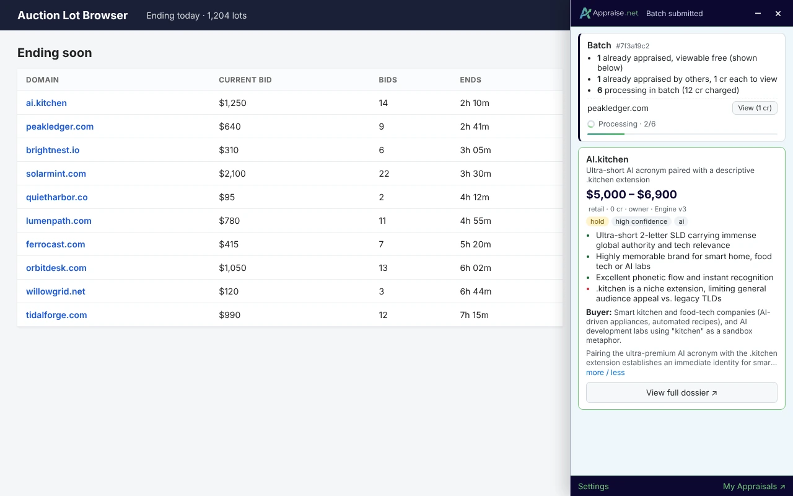Screen dimensions: 793x496
Task: Click the high confidence tag
Action: (x=641, y=221)
